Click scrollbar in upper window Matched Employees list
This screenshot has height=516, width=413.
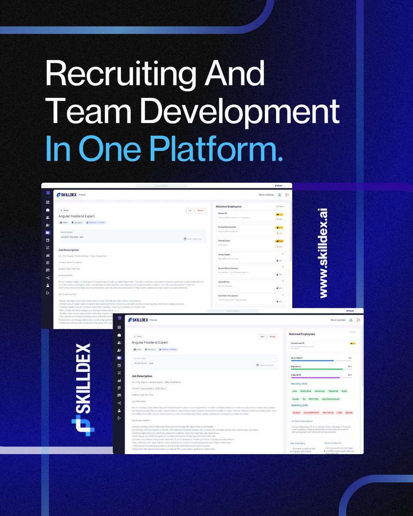pos(291,230)
